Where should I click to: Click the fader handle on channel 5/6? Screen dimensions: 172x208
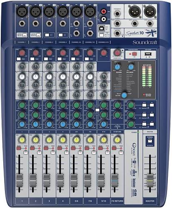tap(74, 181)
